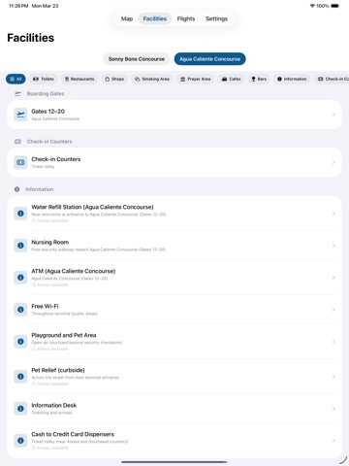Filter by Bars
Image resolution: width=349 pixels, height=466 pixels.
pos(259,79)
